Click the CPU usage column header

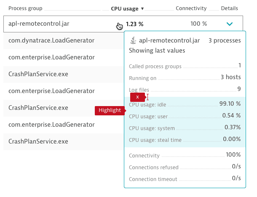tap(125, 9)
